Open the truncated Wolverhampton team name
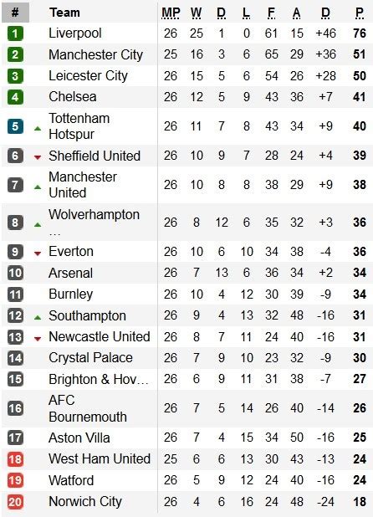Image resolution: width=373 pixels, height=517 pixels. (95, 223)
